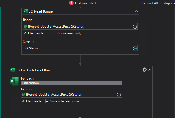Viewport: 175px width, 118px height.
Task: Open plus menu for In range field
Action: [x=119, y=95]
